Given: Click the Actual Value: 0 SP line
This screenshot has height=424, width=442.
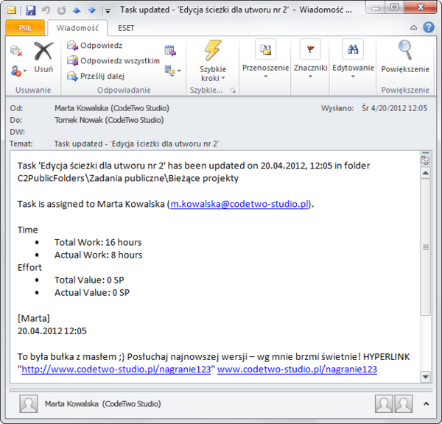Looking at the screenshot, I should 92,293.
